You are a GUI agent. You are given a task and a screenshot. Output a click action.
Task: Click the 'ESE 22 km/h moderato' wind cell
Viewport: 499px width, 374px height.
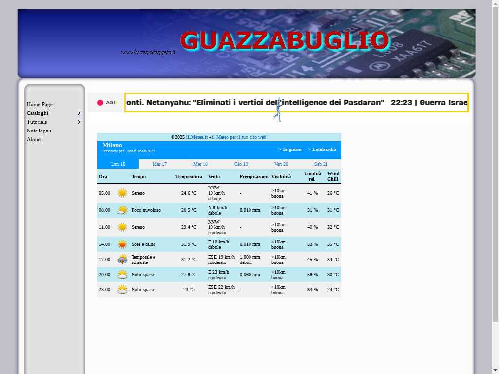click(222, 290)
